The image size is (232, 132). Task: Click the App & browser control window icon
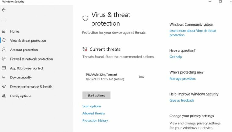4,68
